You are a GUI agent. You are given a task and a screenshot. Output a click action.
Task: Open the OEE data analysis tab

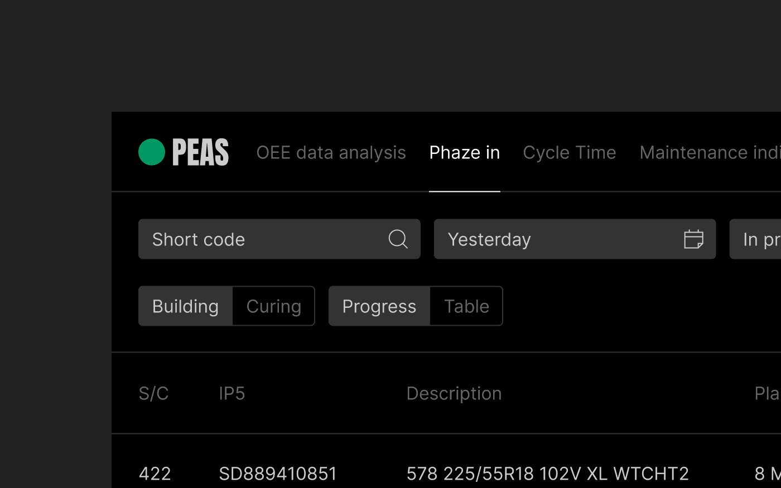click(331, 153)
